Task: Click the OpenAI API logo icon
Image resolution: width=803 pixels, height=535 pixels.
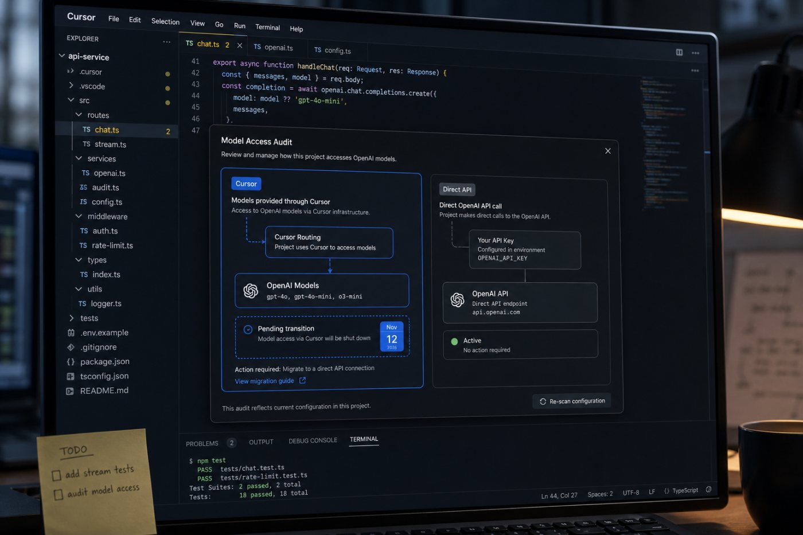Action: click(457, 300)
